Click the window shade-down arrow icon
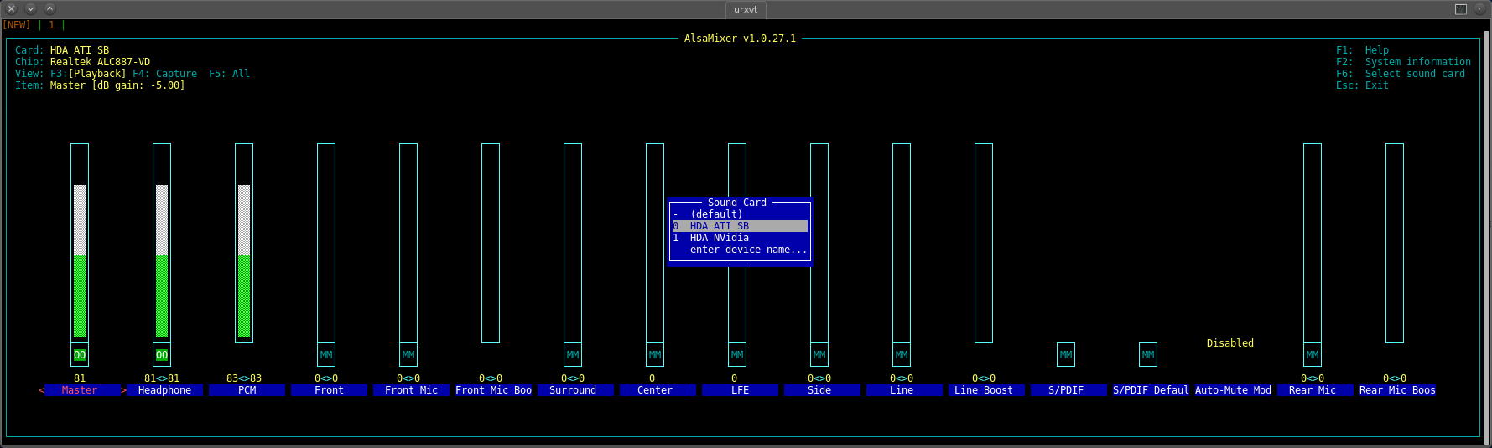Image resolution: width=1492 pixels, height=448 pixels. click(x=30, y=8)
